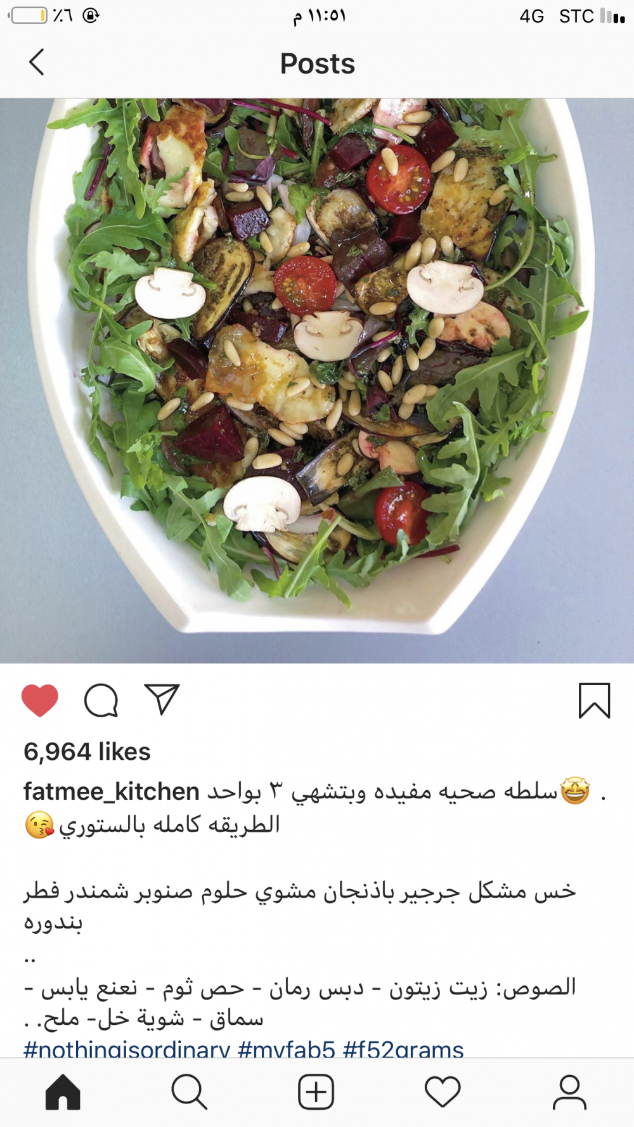Tap the Posts title header

click(318, 63)
